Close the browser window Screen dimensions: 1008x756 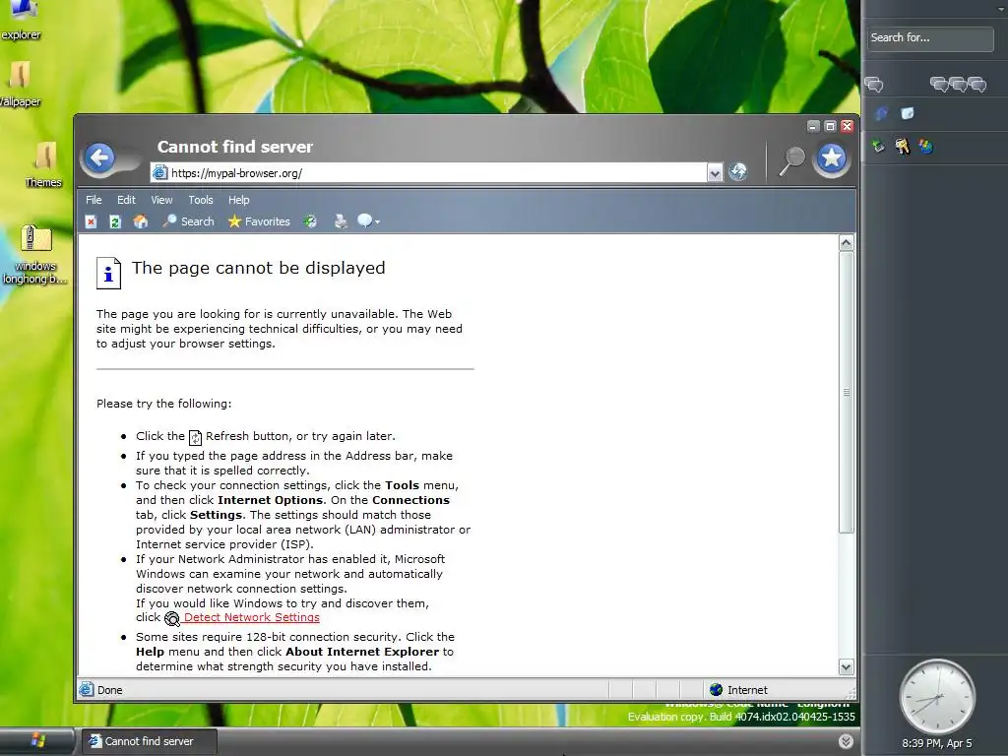click(x=847, y=126)
